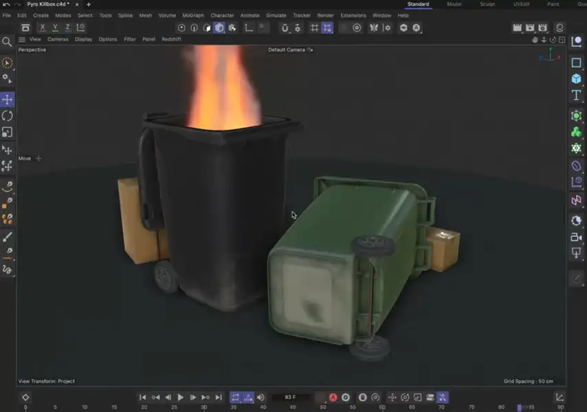Add a Cube primitive from the right palette
This screenshot has width=587, height=412.
[576, 78]
